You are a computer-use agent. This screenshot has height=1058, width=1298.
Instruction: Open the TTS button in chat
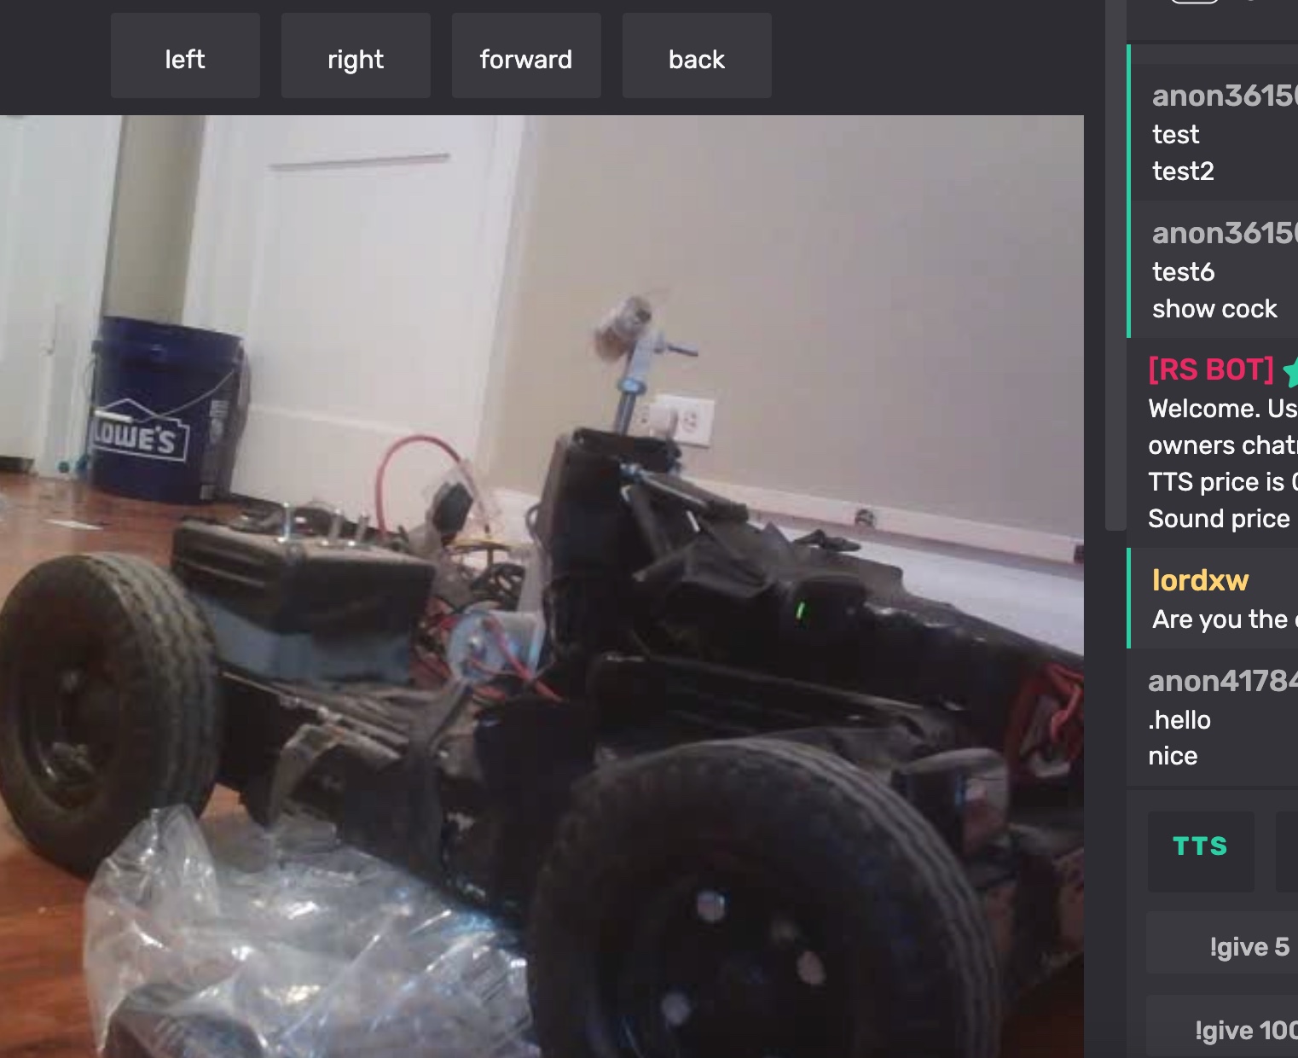click(1200, 851)
